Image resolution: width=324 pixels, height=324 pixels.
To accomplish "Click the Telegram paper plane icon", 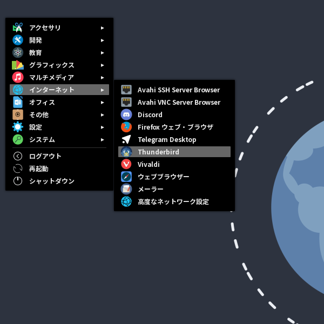I will coord(126,139).
